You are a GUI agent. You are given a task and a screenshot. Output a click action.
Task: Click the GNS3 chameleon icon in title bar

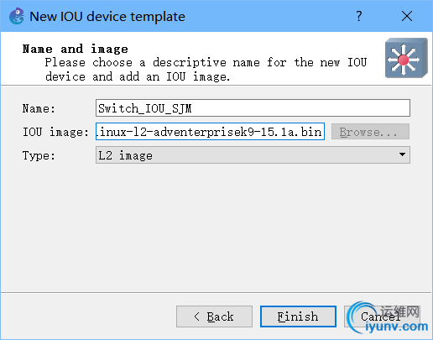[x=17, y=16]
